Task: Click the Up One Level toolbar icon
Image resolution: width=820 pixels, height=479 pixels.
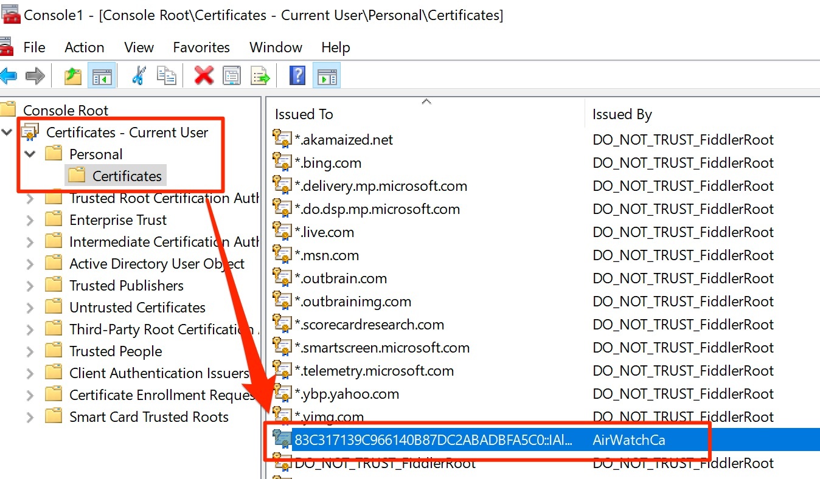Action: 73,76
